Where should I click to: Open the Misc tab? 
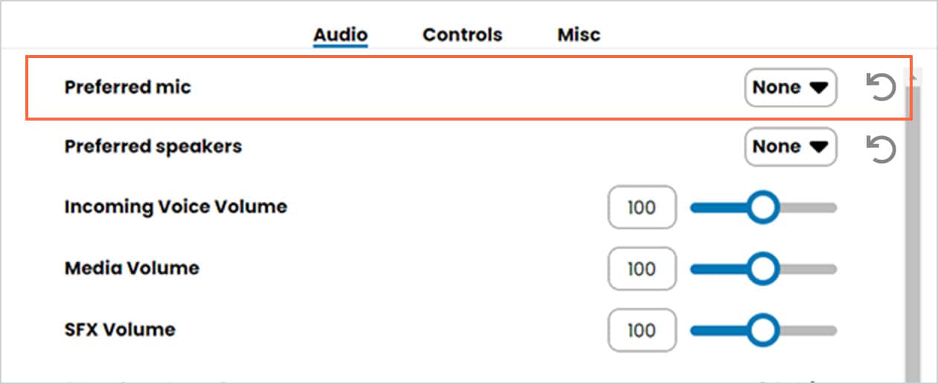click(578, 34)
